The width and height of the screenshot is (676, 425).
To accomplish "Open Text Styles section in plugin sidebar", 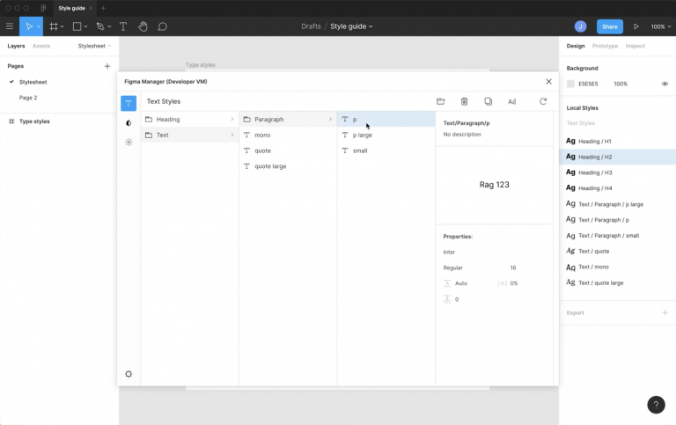I will pos(129,103).
